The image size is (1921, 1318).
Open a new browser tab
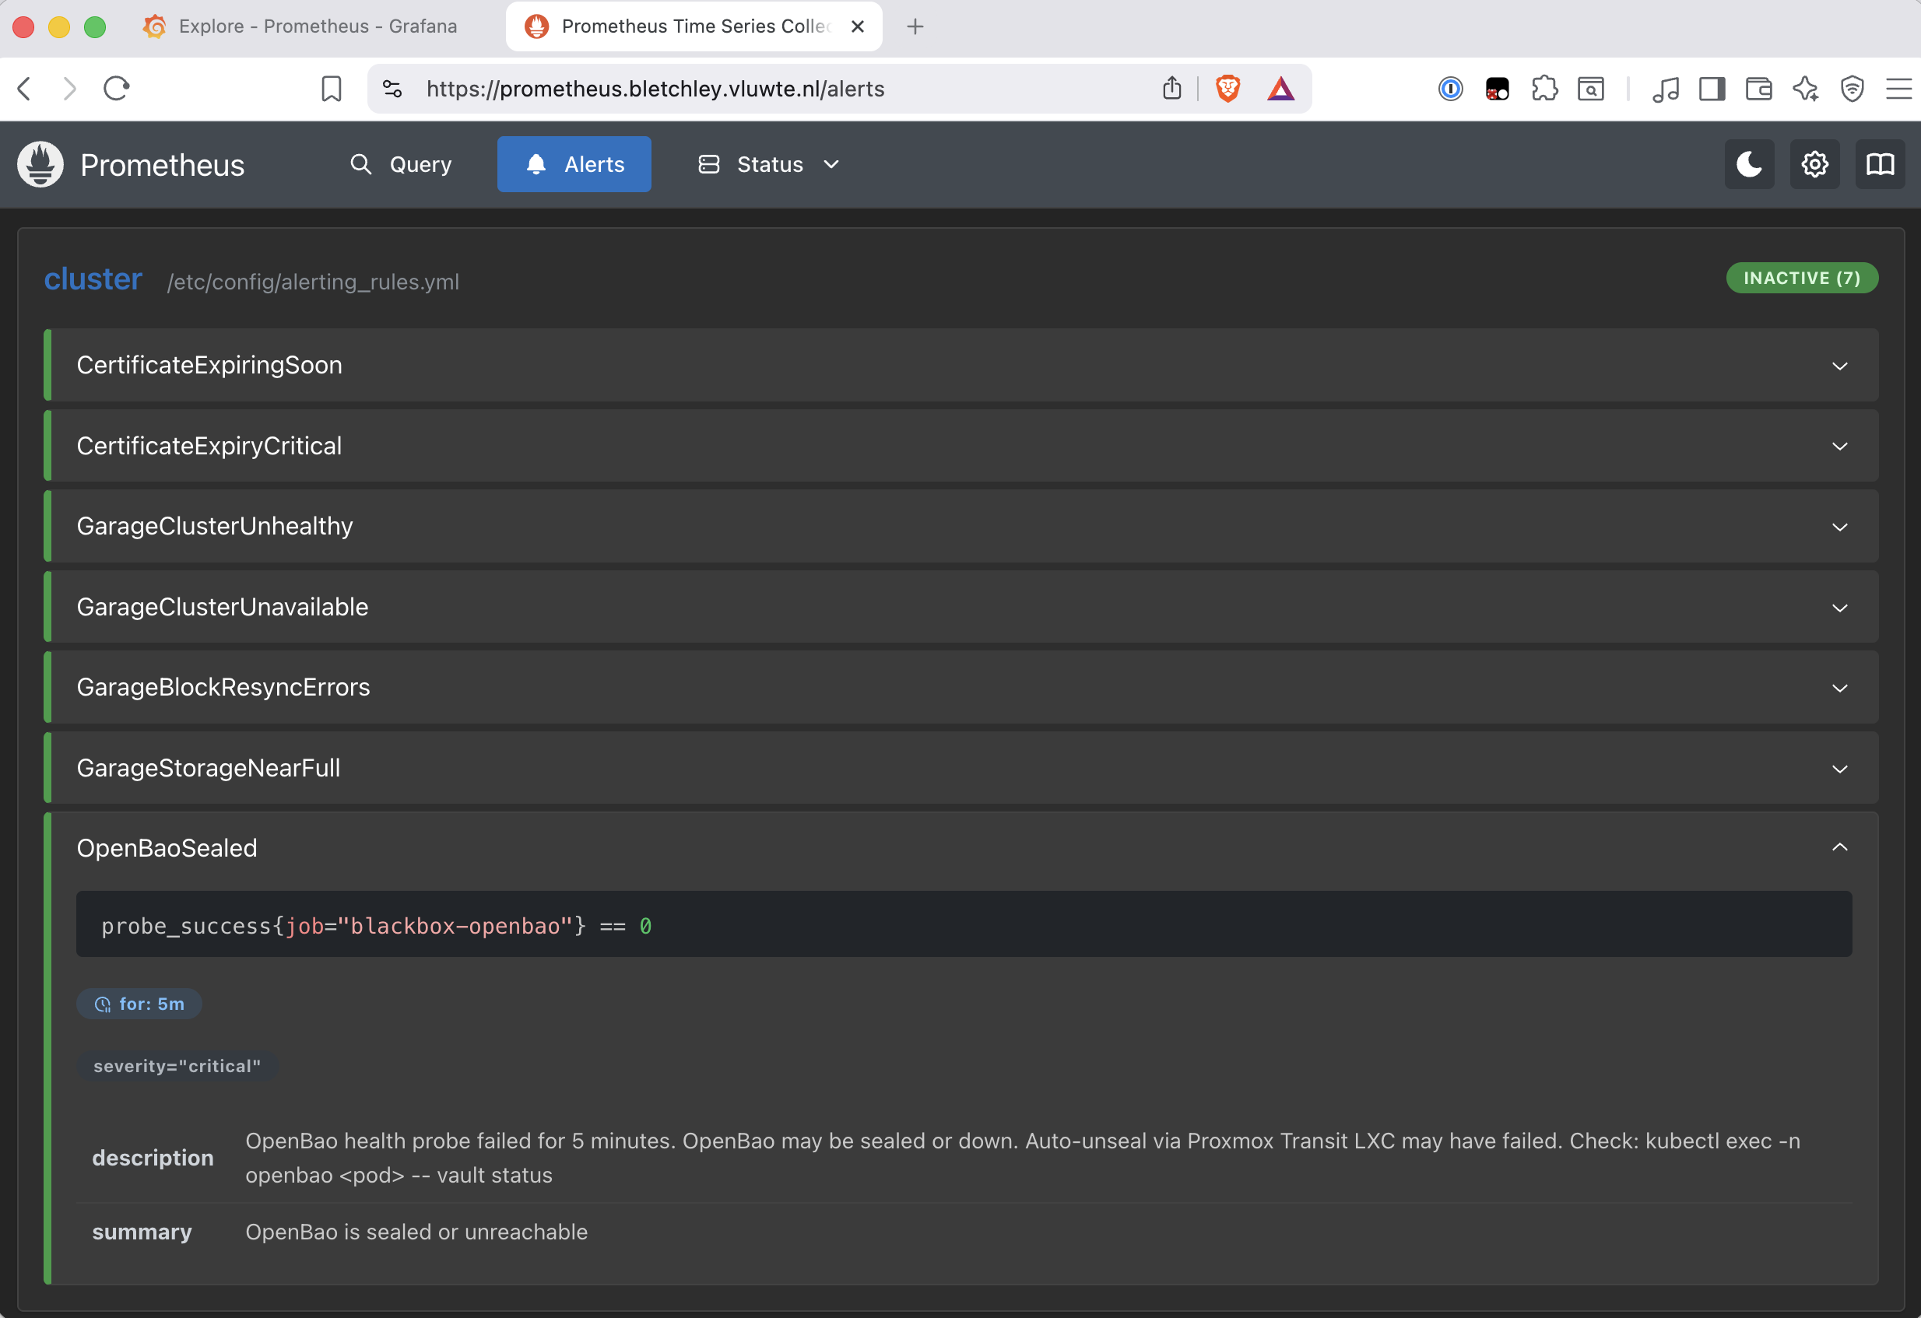915,26
